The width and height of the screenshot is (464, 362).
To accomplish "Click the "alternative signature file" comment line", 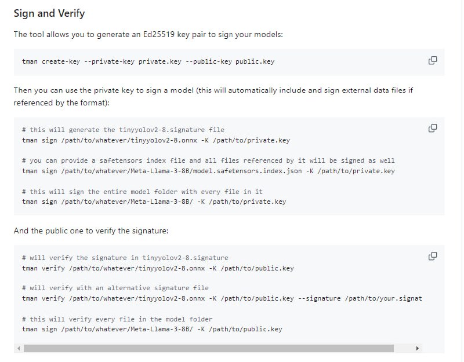I will 115,288.
